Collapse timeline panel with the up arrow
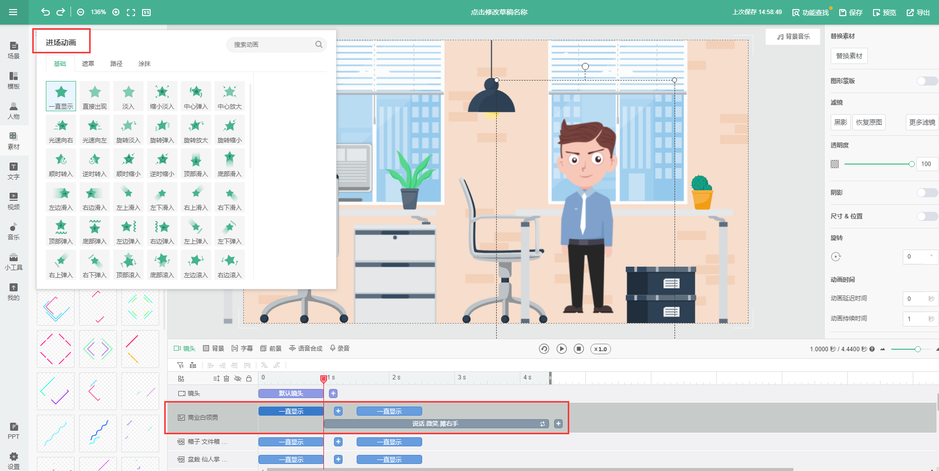939x471 pixels. click(883, 349)
